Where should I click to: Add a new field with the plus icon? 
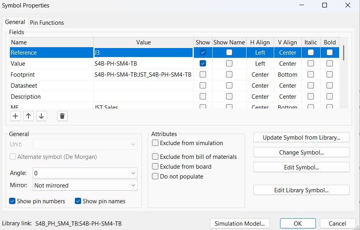[x=15, y=116]
